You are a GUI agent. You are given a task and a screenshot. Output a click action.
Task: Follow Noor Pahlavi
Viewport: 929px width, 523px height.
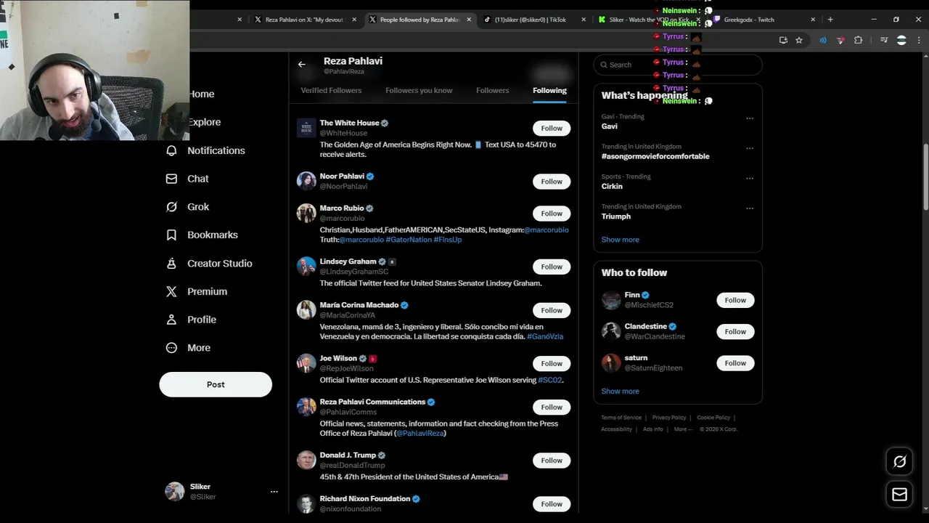[552, 182]
